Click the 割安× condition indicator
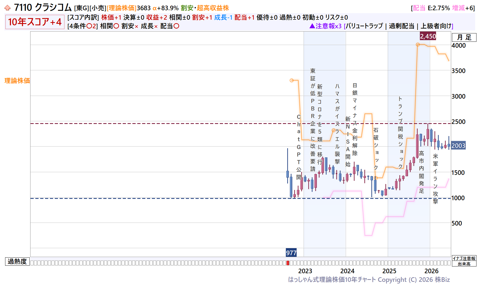480x284 pixels. pyautogui.click(x=130, y=26)
